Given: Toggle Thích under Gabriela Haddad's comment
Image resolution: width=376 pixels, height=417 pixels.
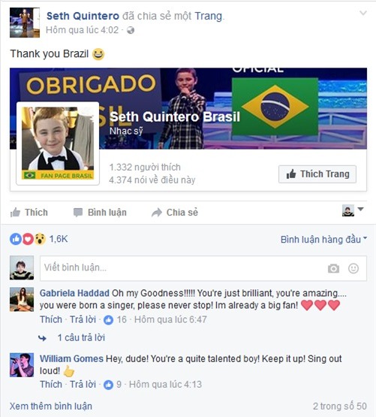Looking at the screenshot, I should click(51, 319).
